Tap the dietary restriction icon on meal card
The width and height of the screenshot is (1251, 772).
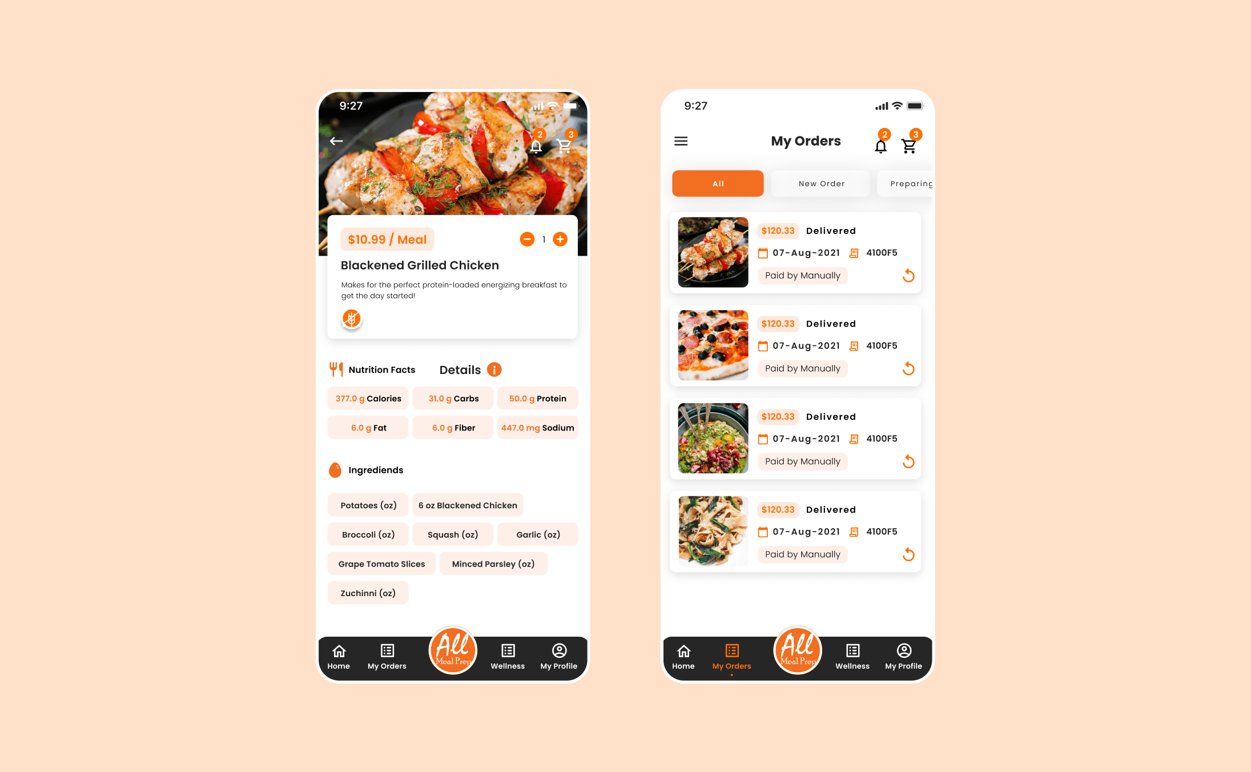click(352, 318)
